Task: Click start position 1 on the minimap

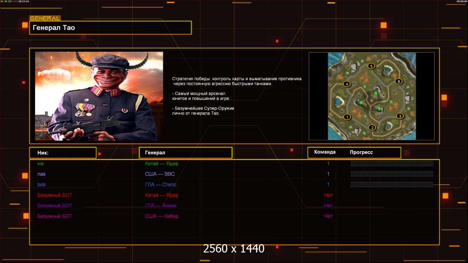Action: [x=347, y=117]
